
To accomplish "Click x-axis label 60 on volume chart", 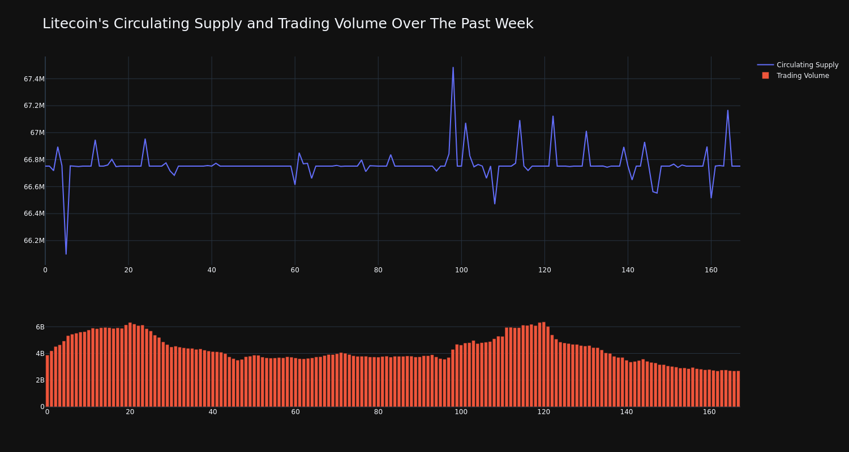I will (295, 412).
